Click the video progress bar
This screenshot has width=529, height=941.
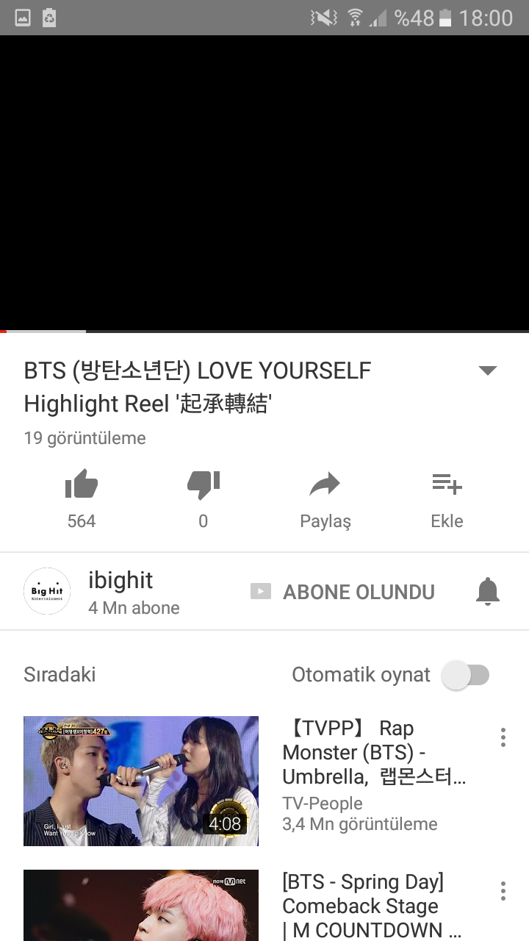(264, 332)
